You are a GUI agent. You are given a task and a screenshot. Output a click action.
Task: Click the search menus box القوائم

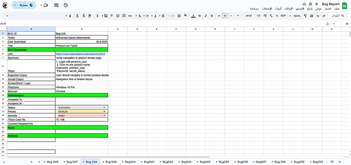point(337,16)
